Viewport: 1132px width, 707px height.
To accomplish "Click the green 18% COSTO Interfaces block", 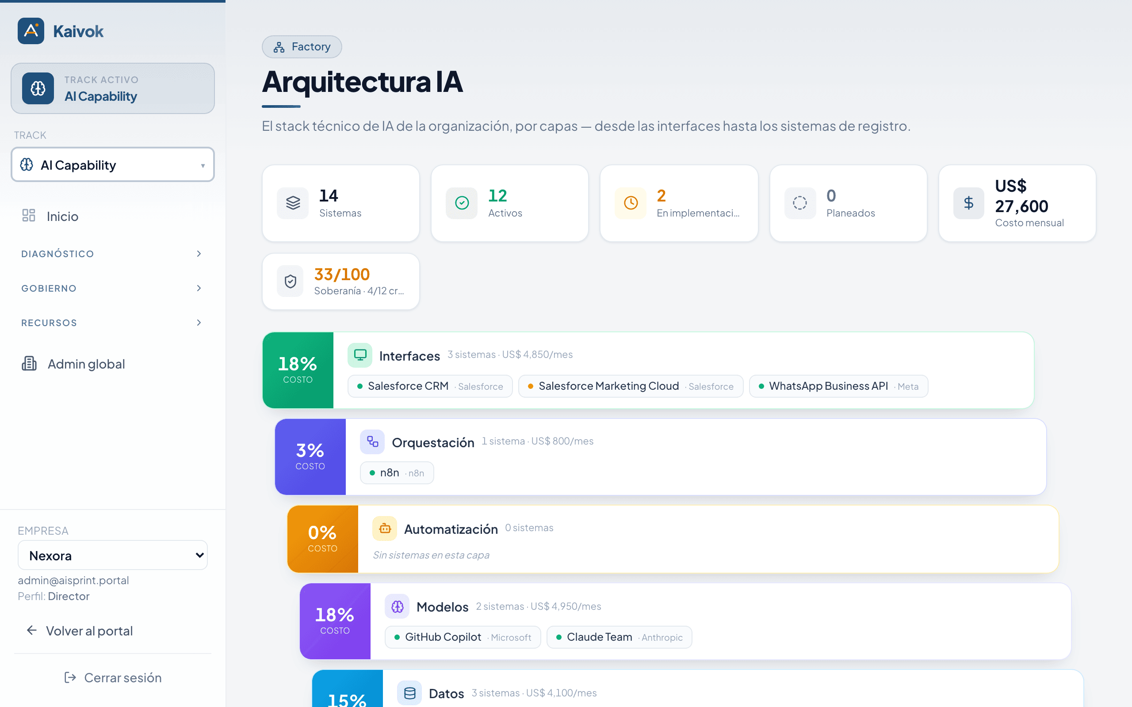I will 298,370.
